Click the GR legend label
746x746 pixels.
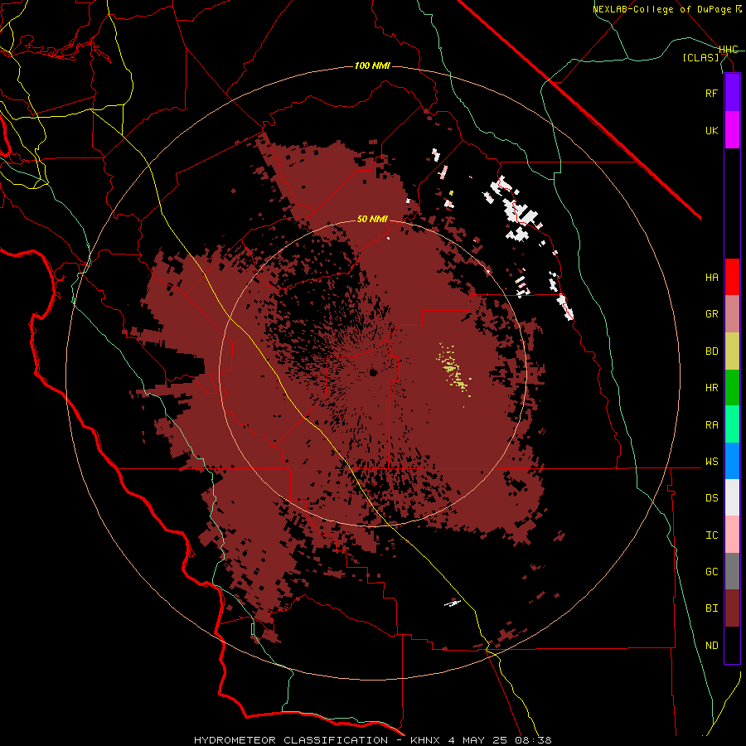[x=711, y=314]
